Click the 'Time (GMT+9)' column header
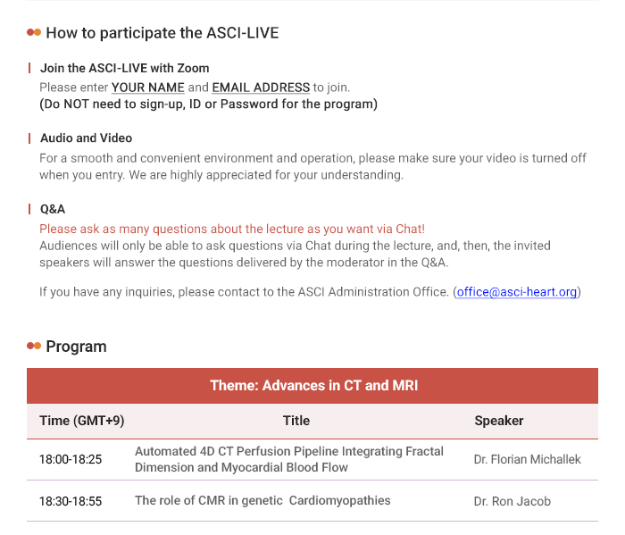This screenshot has width=625, height=535. point(82,421)
